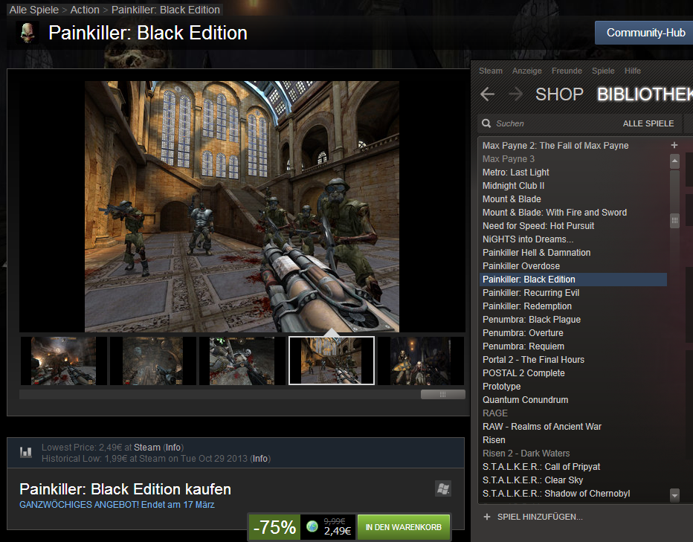This screenshot has height=542, width=693.
Task: Click the Suchen search field
Action: tap(549, 123)
